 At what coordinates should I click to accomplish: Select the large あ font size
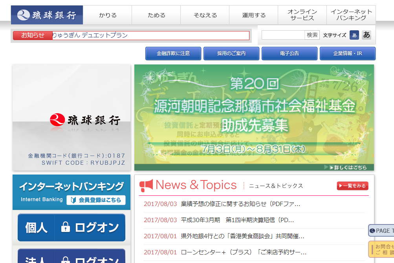pos(367,35)
